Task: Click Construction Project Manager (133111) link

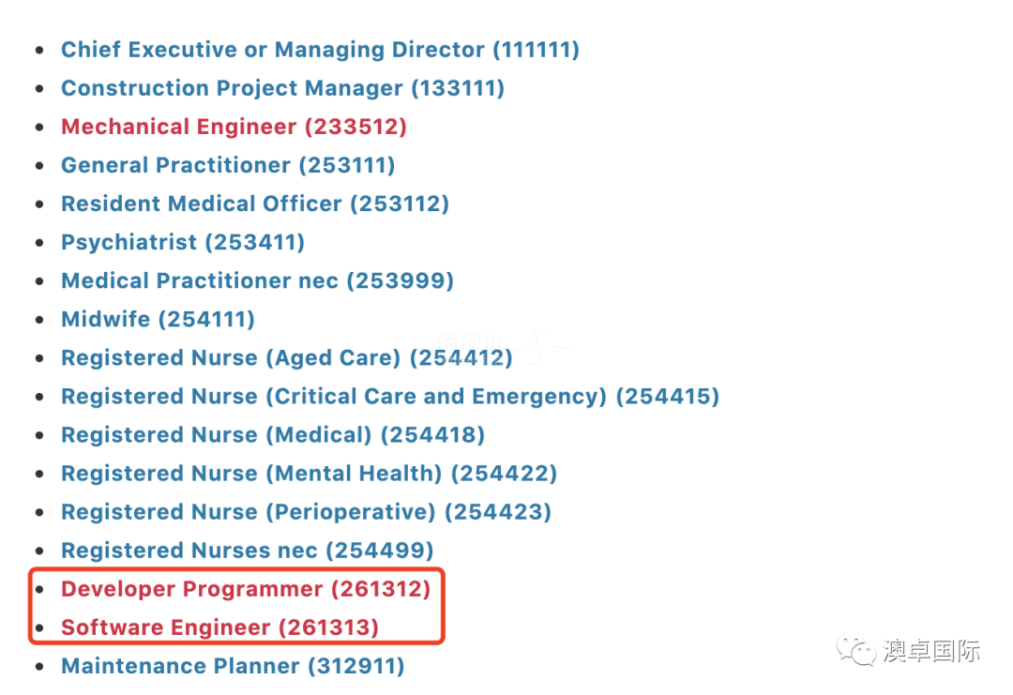Action: click(x=282, y=88)
